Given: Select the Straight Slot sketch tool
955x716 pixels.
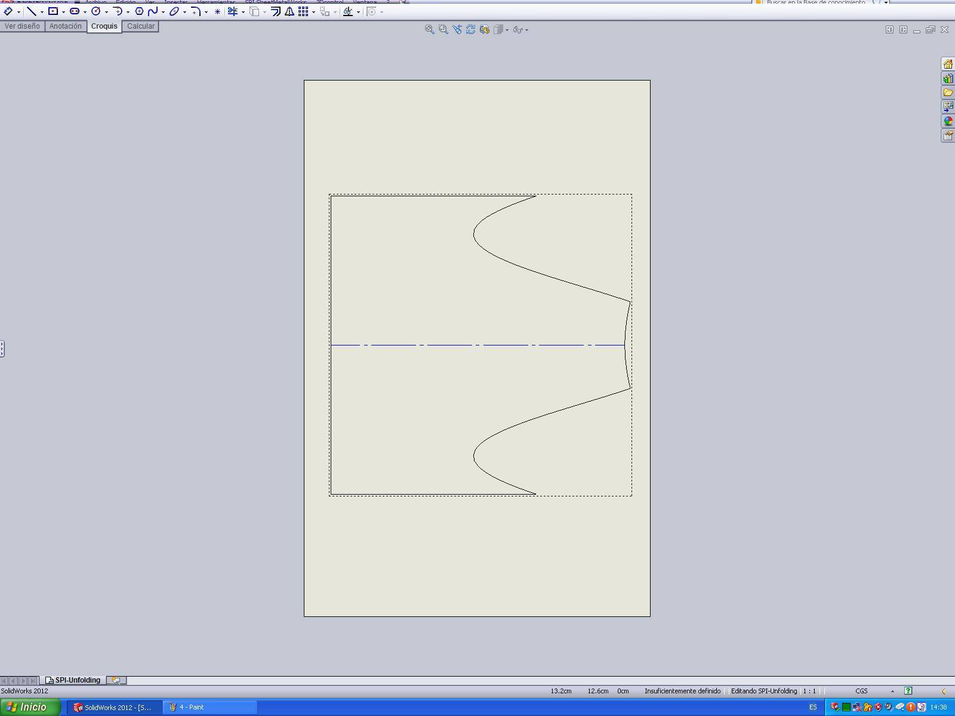Looking at the screenshot, I should pos(75,11).
